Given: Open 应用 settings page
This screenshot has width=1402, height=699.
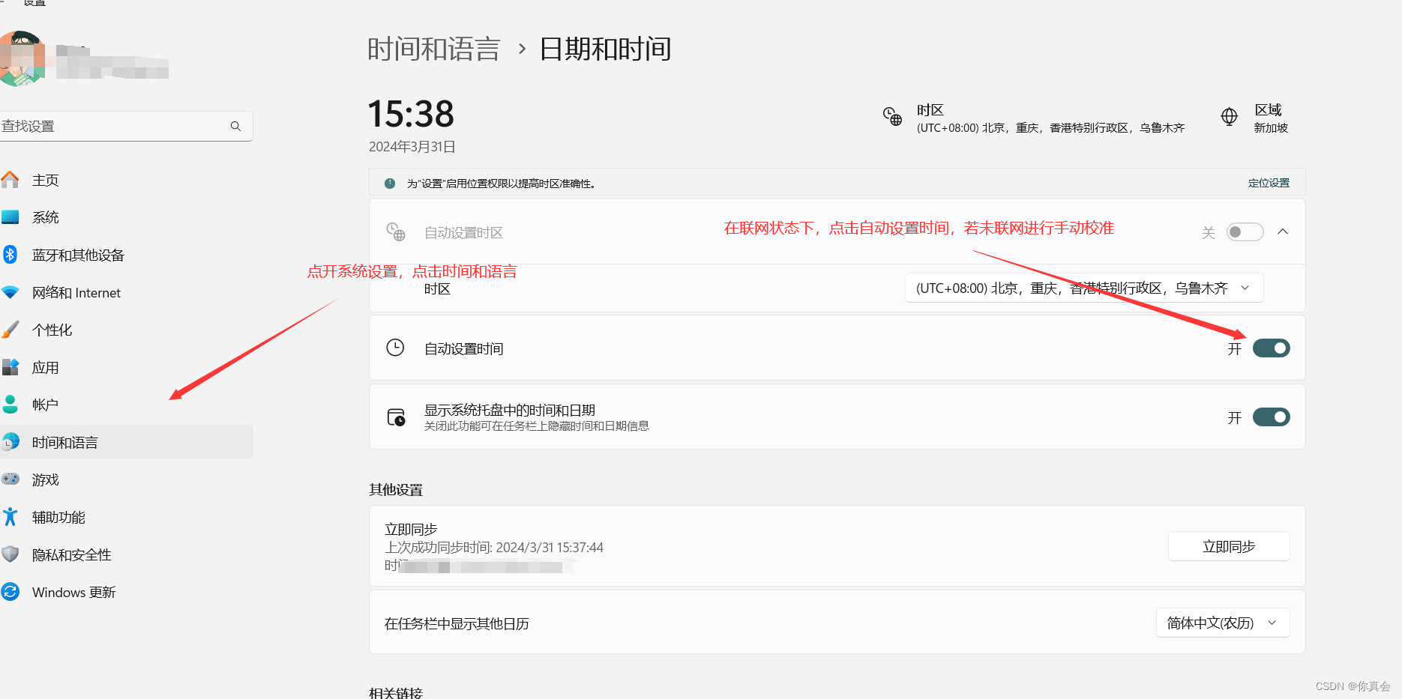Looking at the screenshot, I should pos(126,367).
